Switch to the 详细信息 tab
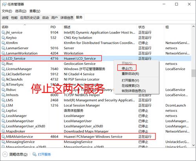 [x=67, y=18]
